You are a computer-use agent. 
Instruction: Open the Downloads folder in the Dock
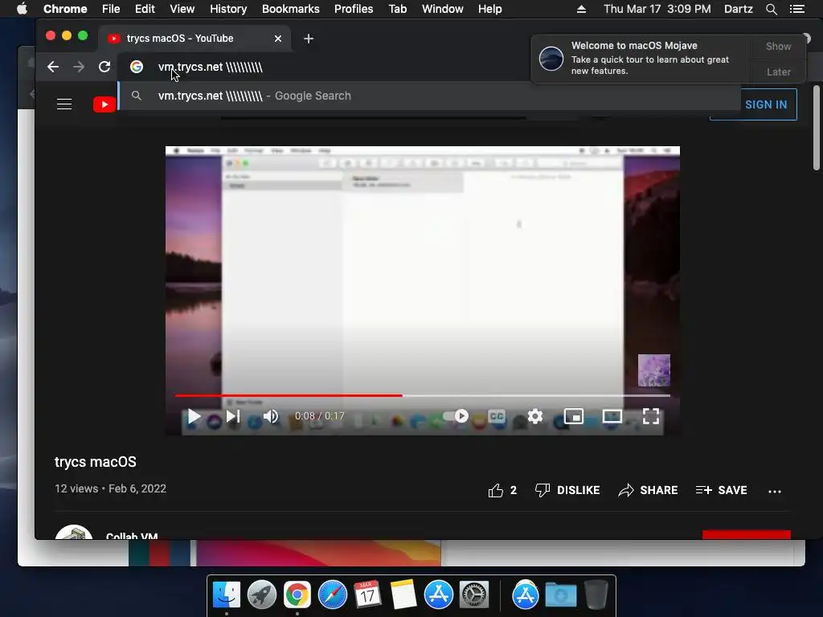click(560, 595)
